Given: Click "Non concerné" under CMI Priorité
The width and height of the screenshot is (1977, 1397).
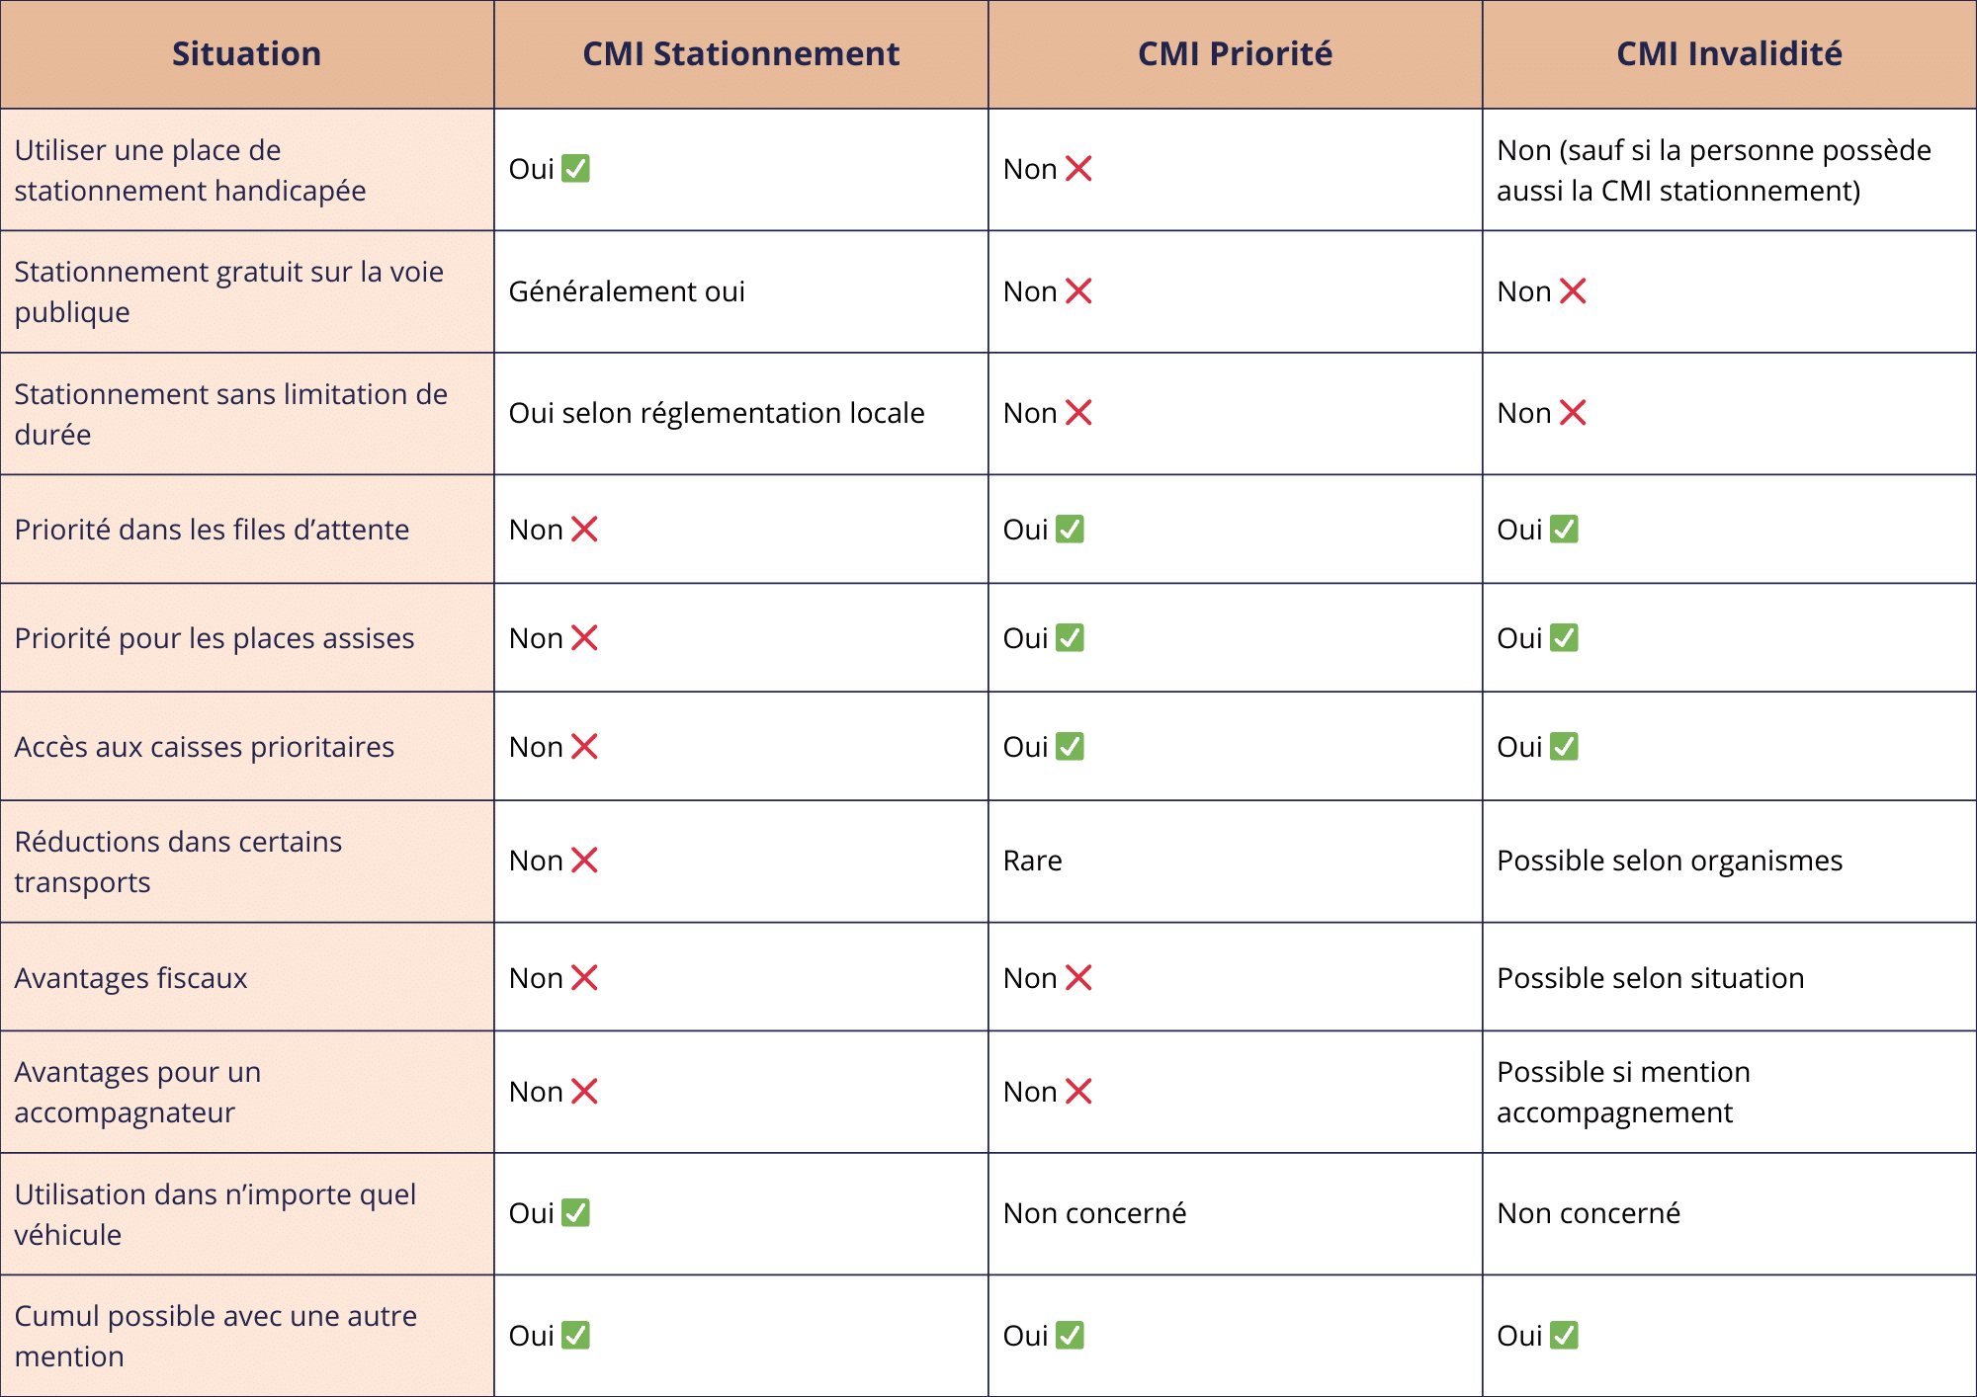Looking at the screenshot, I should pos(1094,1213).
